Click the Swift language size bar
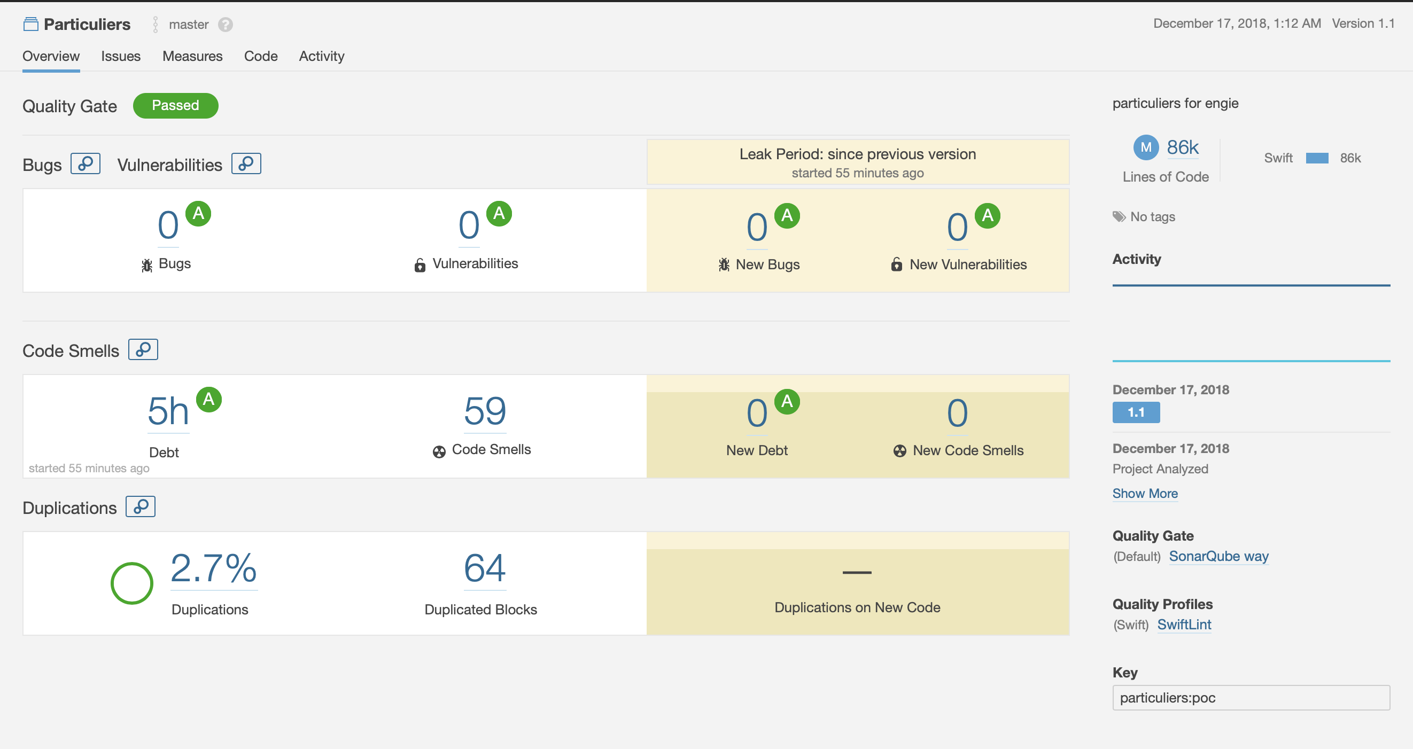This screenshot has width=1413, height=749. point(1316,158)
